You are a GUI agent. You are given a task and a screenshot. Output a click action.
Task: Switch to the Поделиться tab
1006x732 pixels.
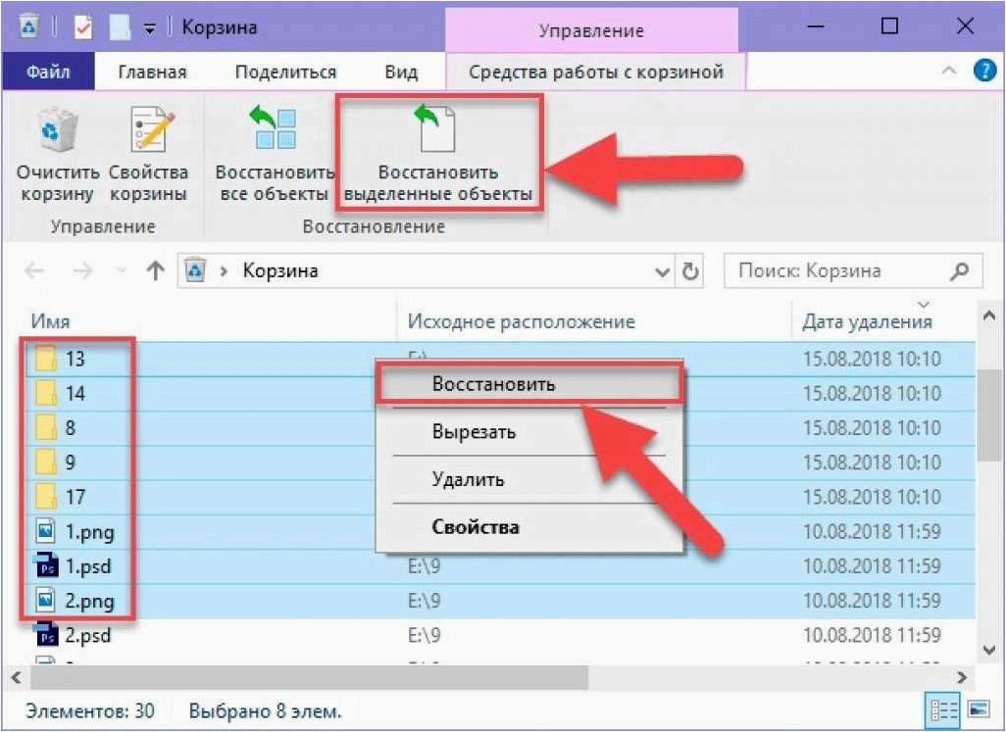[285, 72]
